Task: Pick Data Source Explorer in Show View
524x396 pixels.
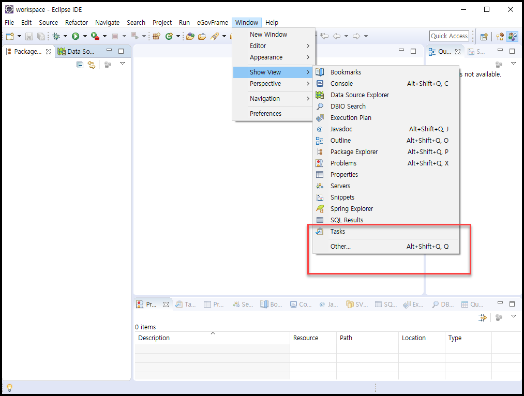Action: [x=386, y=95]
